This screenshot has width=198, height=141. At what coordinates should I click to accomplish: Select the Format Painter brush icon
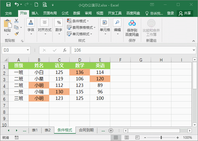(16, 34)
